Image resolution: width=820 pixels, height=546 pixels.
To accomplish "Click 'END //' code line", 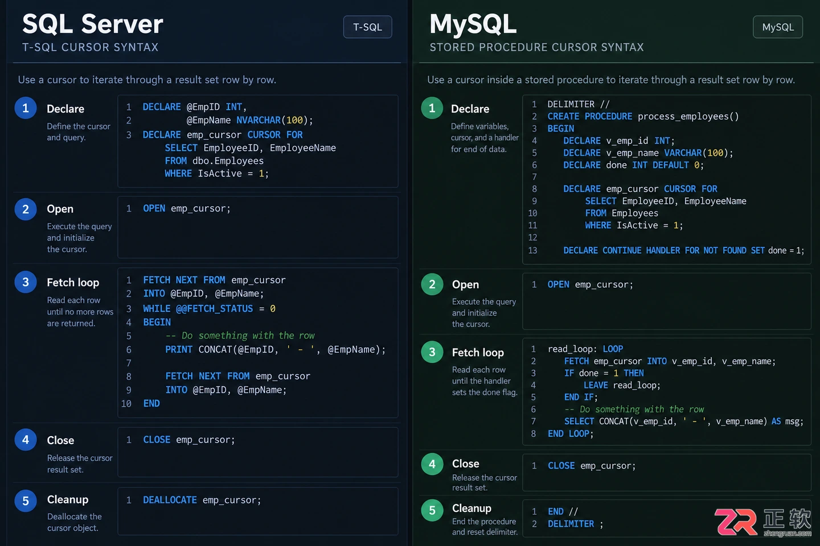I will pos(563,512).
